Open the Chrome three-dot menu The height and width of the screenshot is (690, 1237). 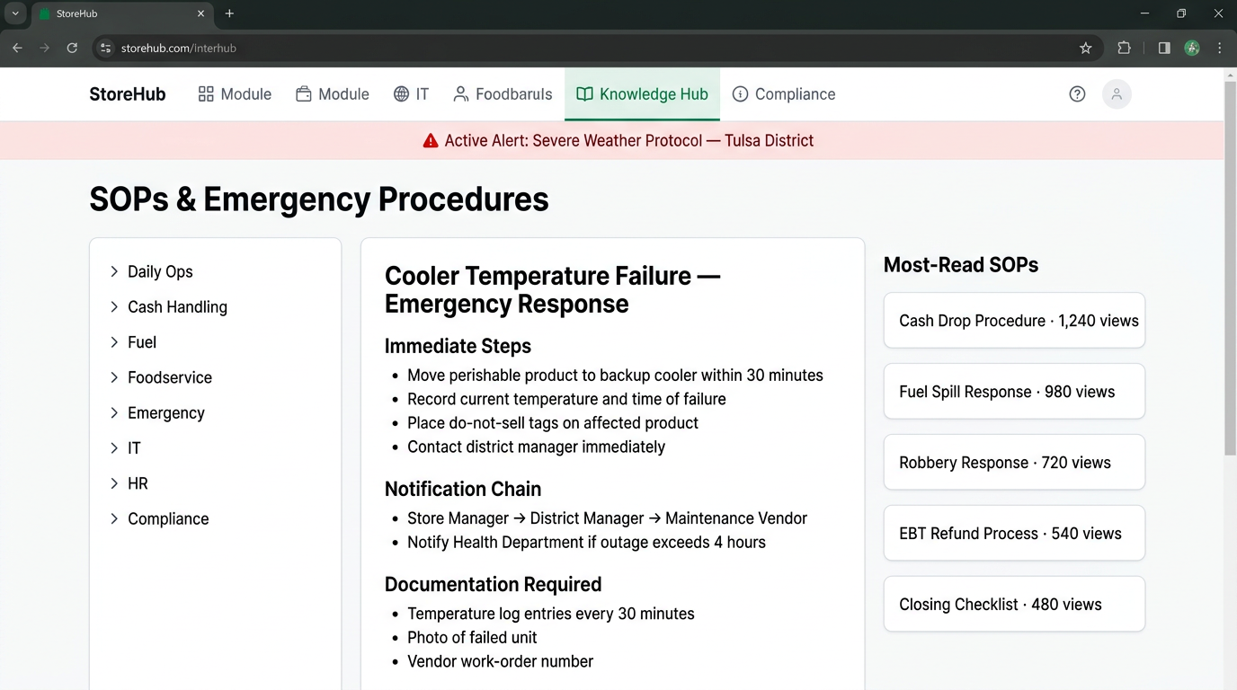1220,48
